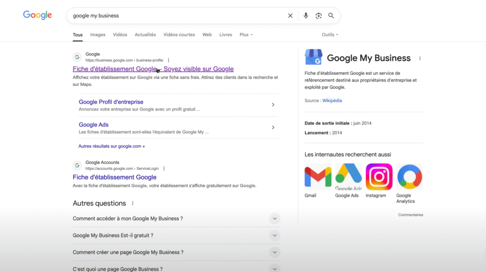Open the Outils dropdown
The image size is (486, 272).
tap(330, 35)
